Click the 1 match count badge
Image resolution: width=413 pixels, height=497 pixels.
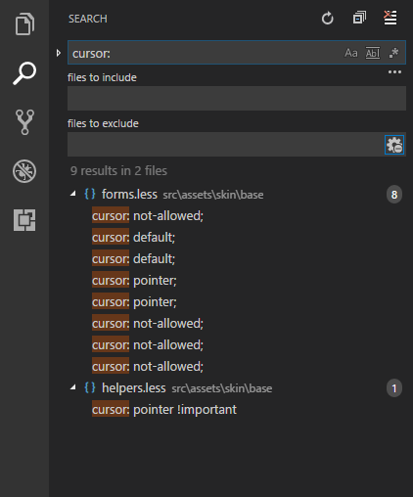(x=394, y=388)
